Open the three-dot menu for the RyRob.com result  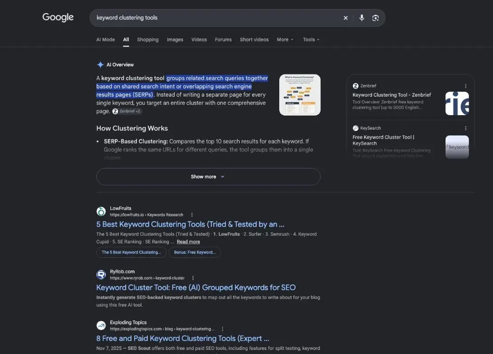[x=193, y=278]
